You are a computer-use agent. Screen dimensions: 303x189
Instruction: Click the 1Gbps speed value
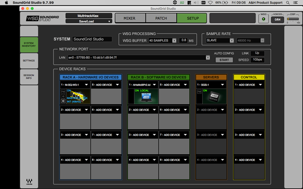point(257,60)
